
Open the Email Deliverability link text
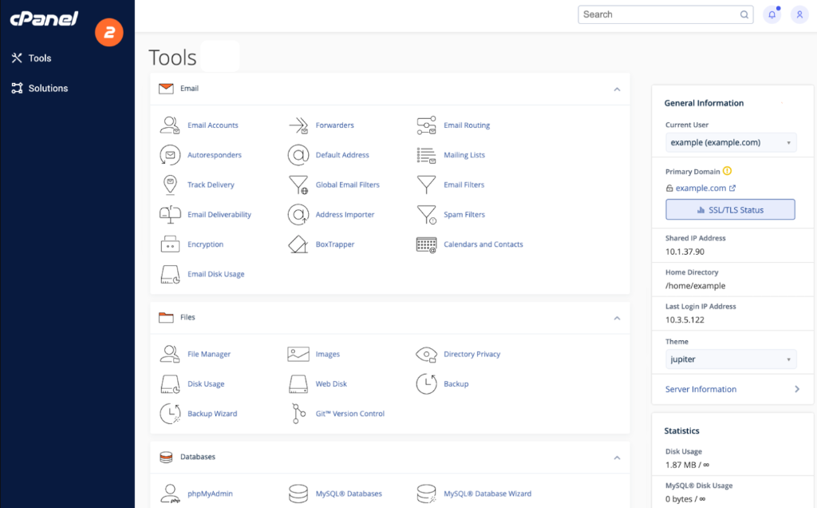(219, 214)
